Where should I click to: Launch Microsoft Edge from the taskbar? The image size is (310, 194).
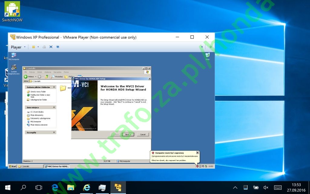[54, 187]
